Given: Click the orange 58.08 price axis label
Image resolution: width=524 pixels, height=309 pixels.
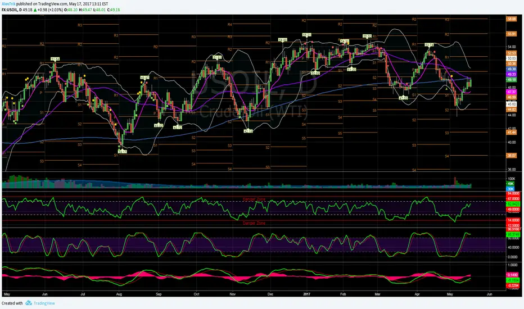Looking at the screenshot, I should tap(512, 19).
